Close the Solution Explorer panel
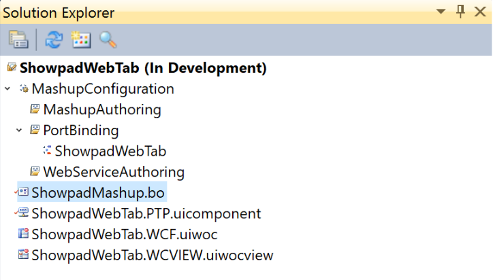This screenshot has height=280, width=493. (x=480, y=12)
